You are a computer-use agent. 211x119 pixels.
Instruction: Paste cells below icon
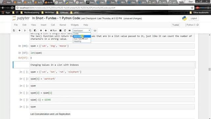click(35, 30)
